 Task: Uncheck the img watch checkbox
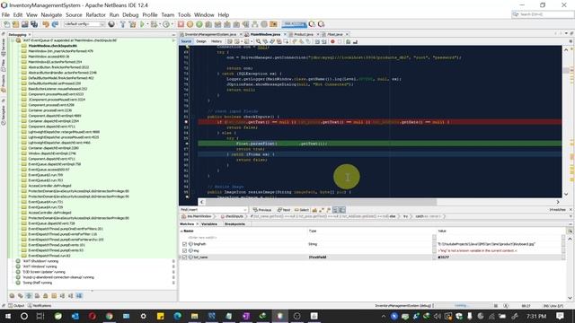click(184, 250)
